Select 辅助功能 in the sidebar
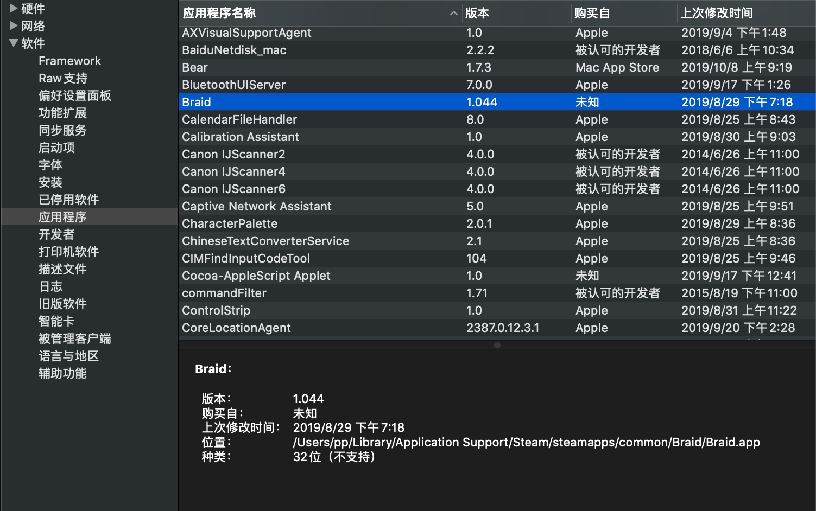 tap(62, 373)
